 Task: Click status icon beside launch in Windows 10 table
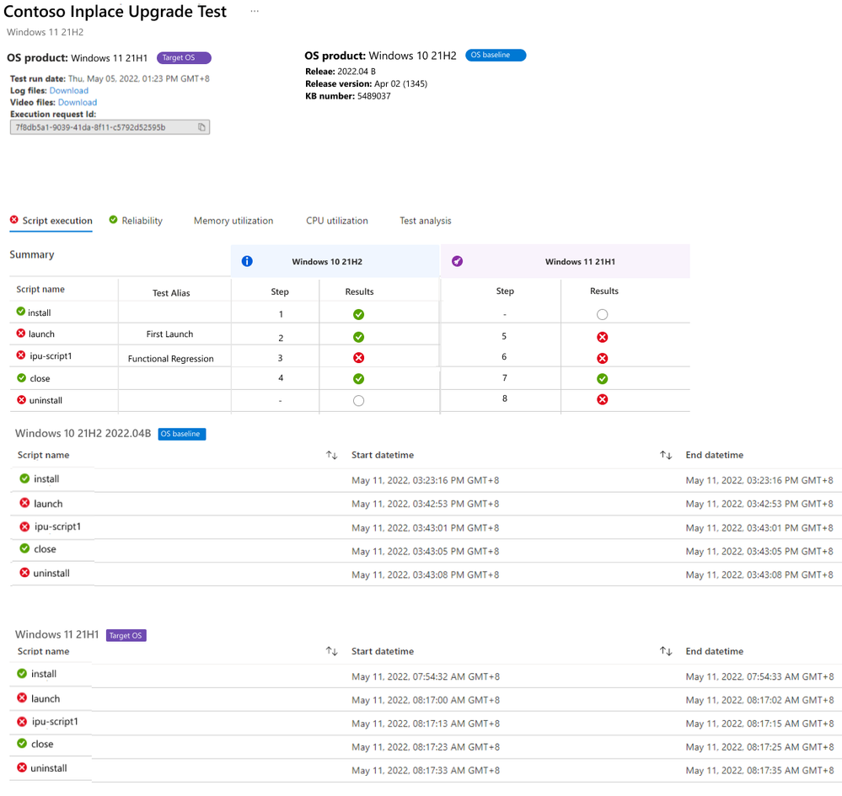pos(24,503)
